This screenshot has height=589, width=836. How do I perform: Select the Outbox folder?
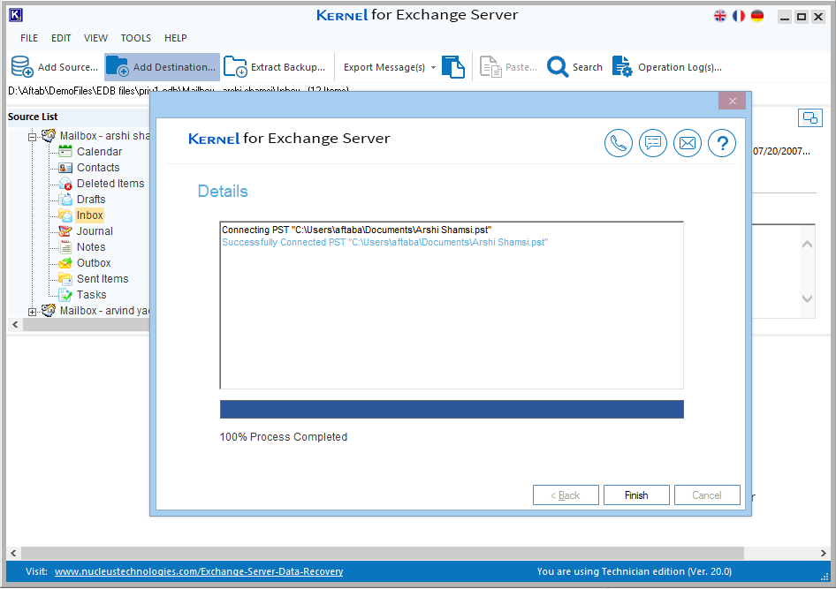pyautogui.click(x=94, y=263)
